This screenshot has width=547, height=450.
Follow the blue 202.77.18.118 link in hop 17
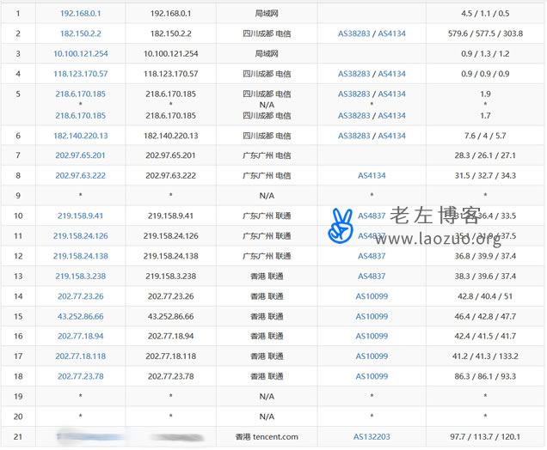pos(80,356)
